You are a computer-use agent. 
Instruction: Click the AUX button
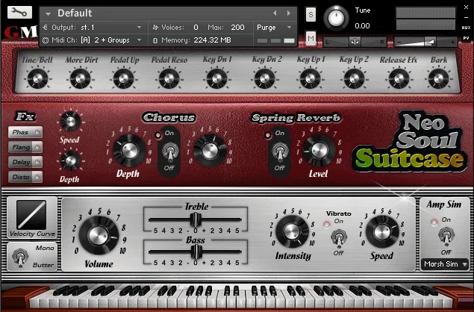tap(466, 28)
